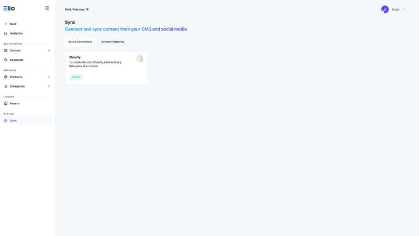This screenshot has height=236, width=419.
Task: Click the Categories list icon
Action: (x=6, y=86)
